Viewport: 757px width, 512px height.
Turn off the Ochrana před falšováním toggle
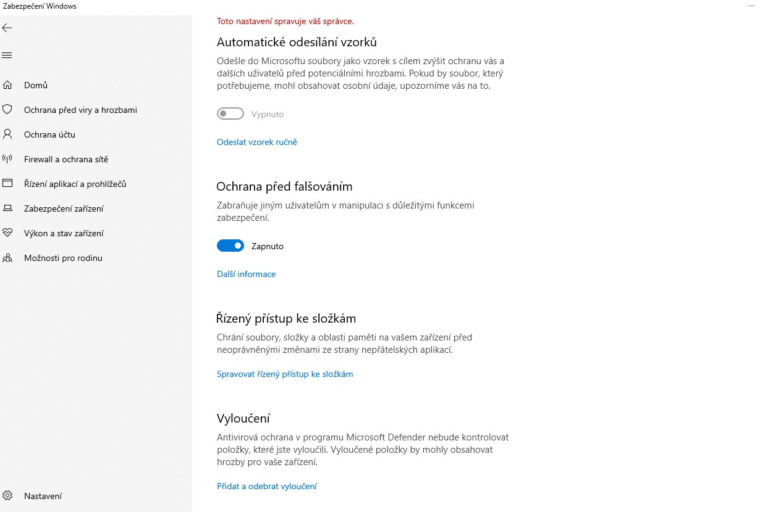pos(230,246)
